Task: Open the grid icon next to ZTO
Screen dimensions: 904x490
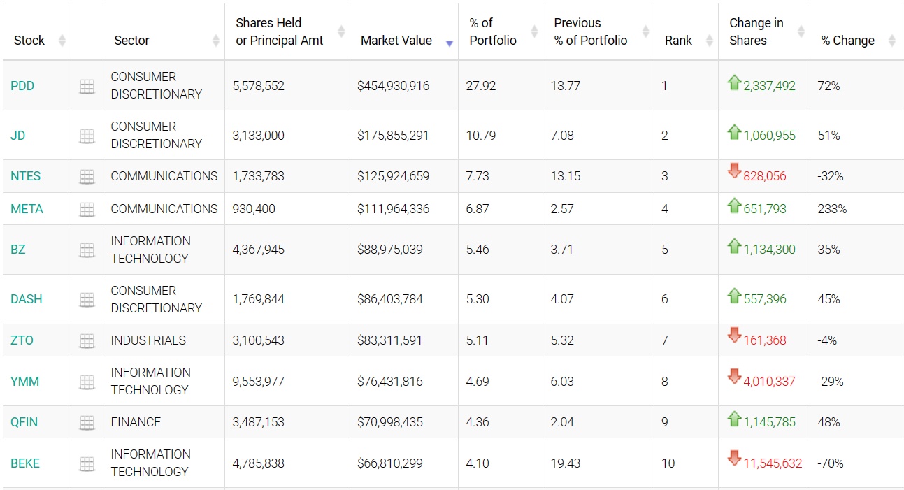Action: [x=87, y=340]
